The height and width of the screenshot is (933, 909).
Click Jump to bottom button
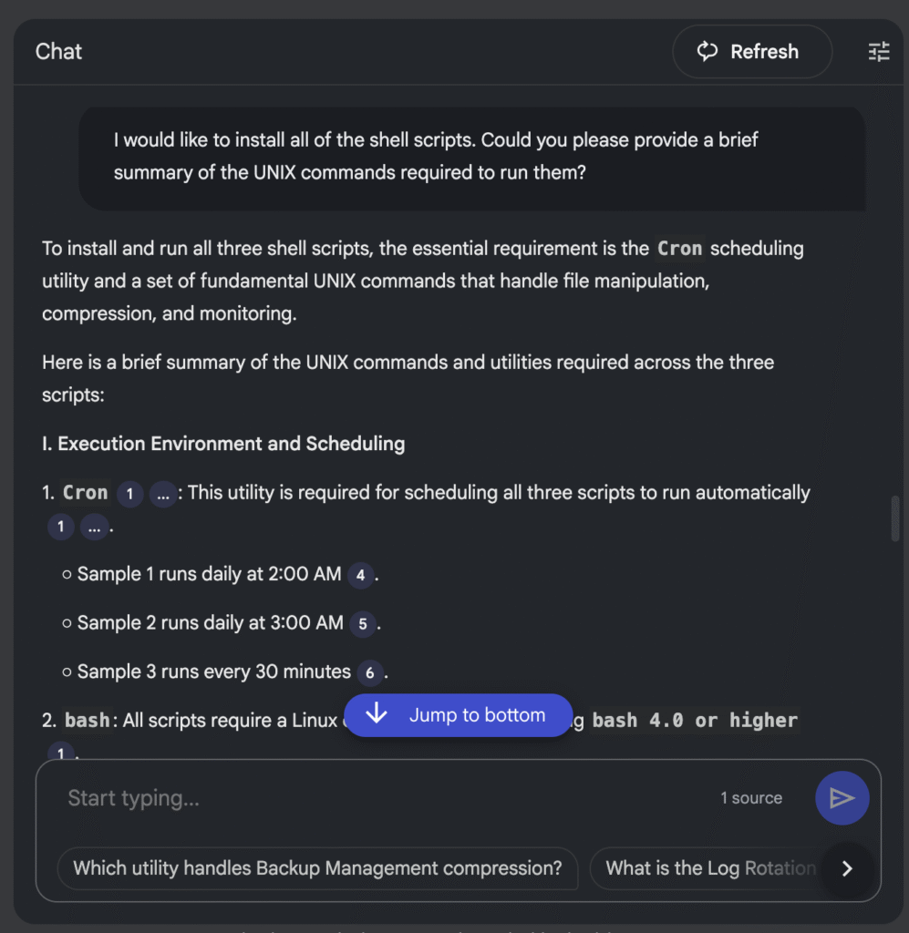click(458, 715)
